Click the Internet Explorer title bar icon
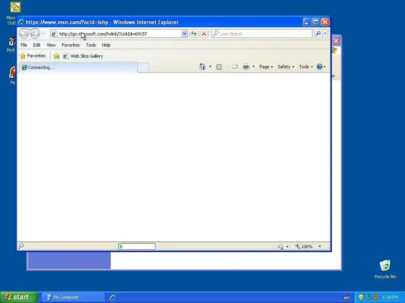Screen dimensions: 405x303 21,22
